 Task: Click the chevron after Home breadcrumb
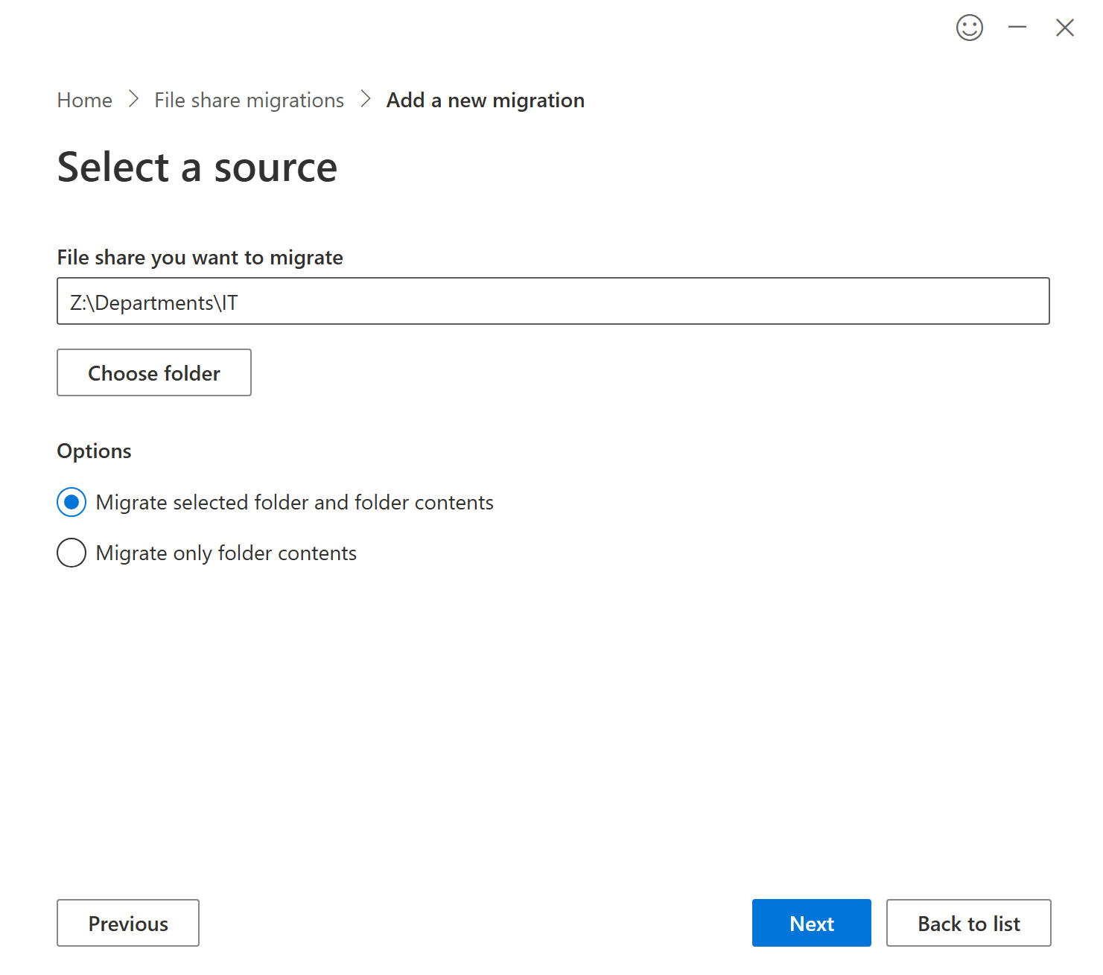click(x=133, y=99)
